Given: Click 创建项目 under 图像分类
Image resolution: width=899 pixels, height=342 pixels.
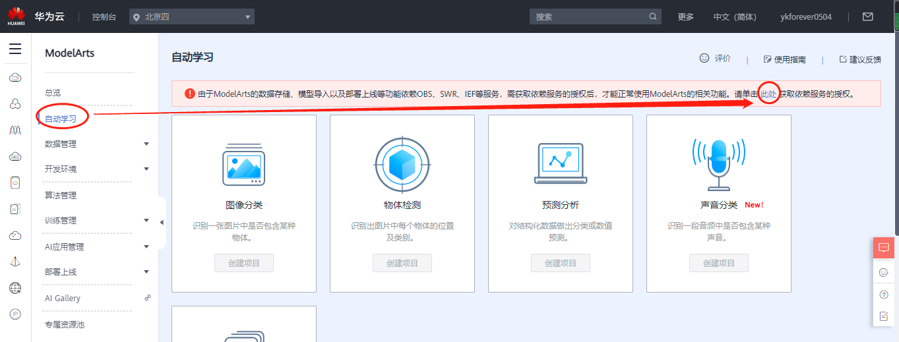Looking at the screenshot, I should pos(244,263).
